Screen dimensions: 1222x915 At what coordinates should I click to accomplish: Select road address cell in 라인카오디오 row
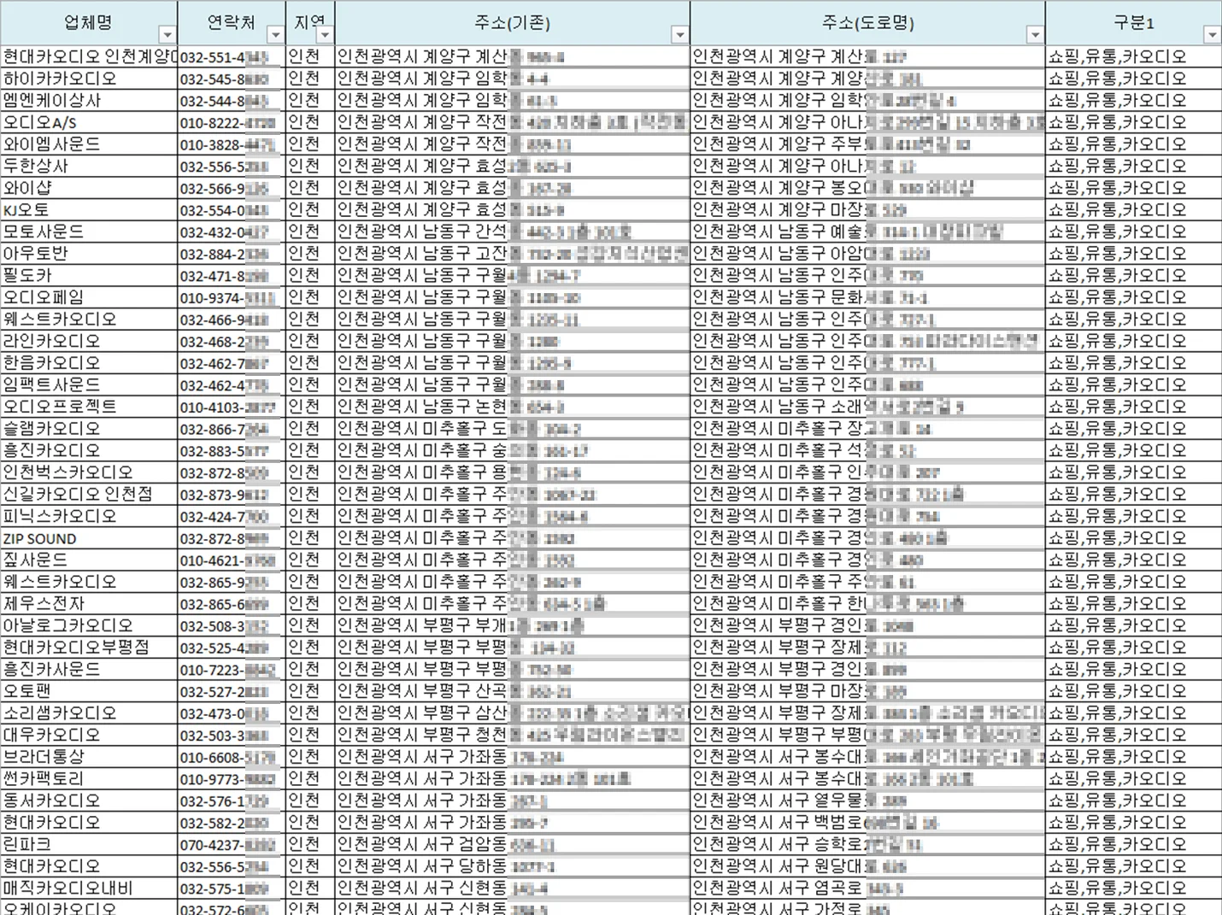coord(867,342)
